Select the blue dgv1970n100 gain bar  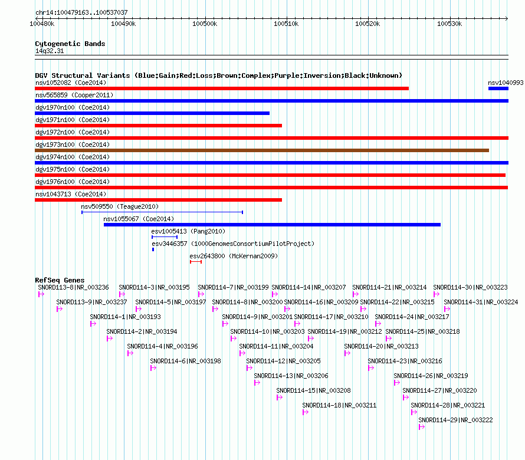coord(152,113)
